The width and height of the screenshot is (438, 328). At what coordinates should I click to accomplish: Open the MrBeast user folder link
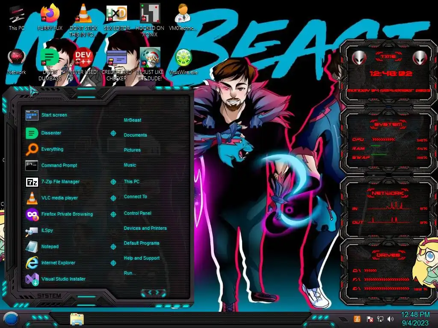tap(133, 120)
